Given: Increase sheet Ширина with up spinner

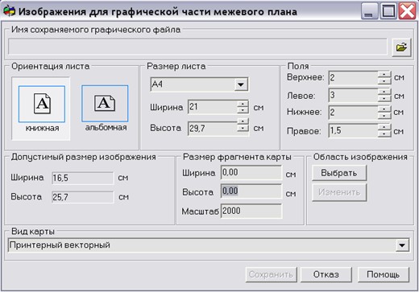Looking at the screenshot, I should click(x=243, y=104).
